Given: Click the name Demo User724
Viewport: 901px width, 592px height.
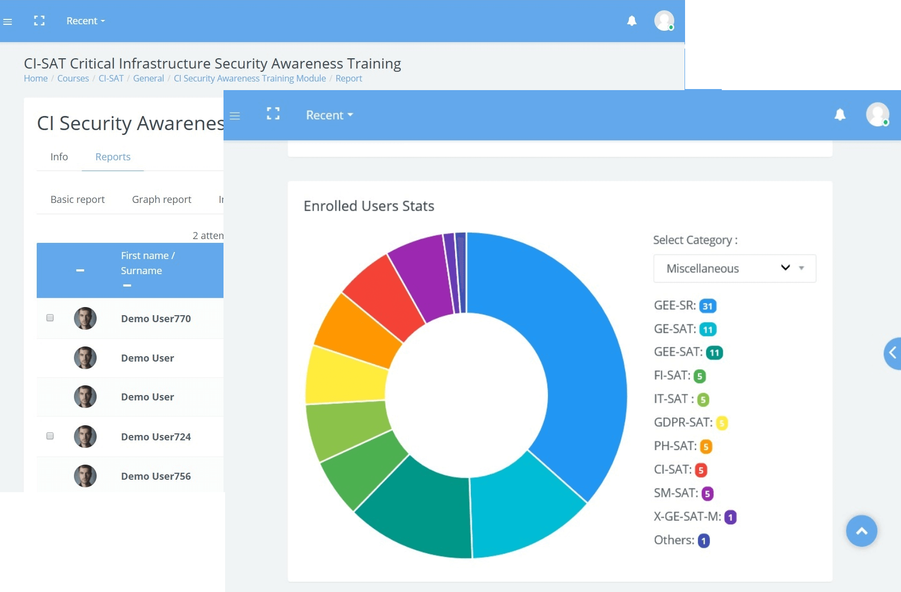Looking at the screenshot, I should click(x=156, y=437).
